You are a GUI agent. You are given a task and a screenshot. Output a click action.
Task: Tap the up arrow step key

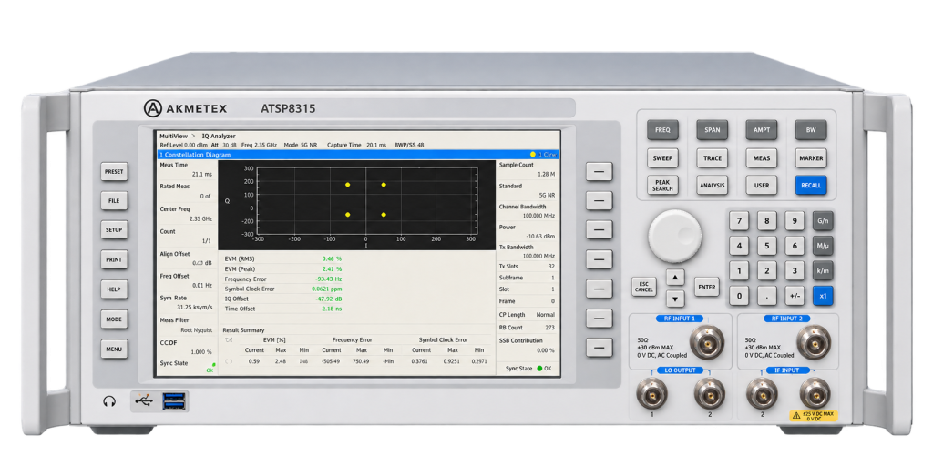coord(675,277)
